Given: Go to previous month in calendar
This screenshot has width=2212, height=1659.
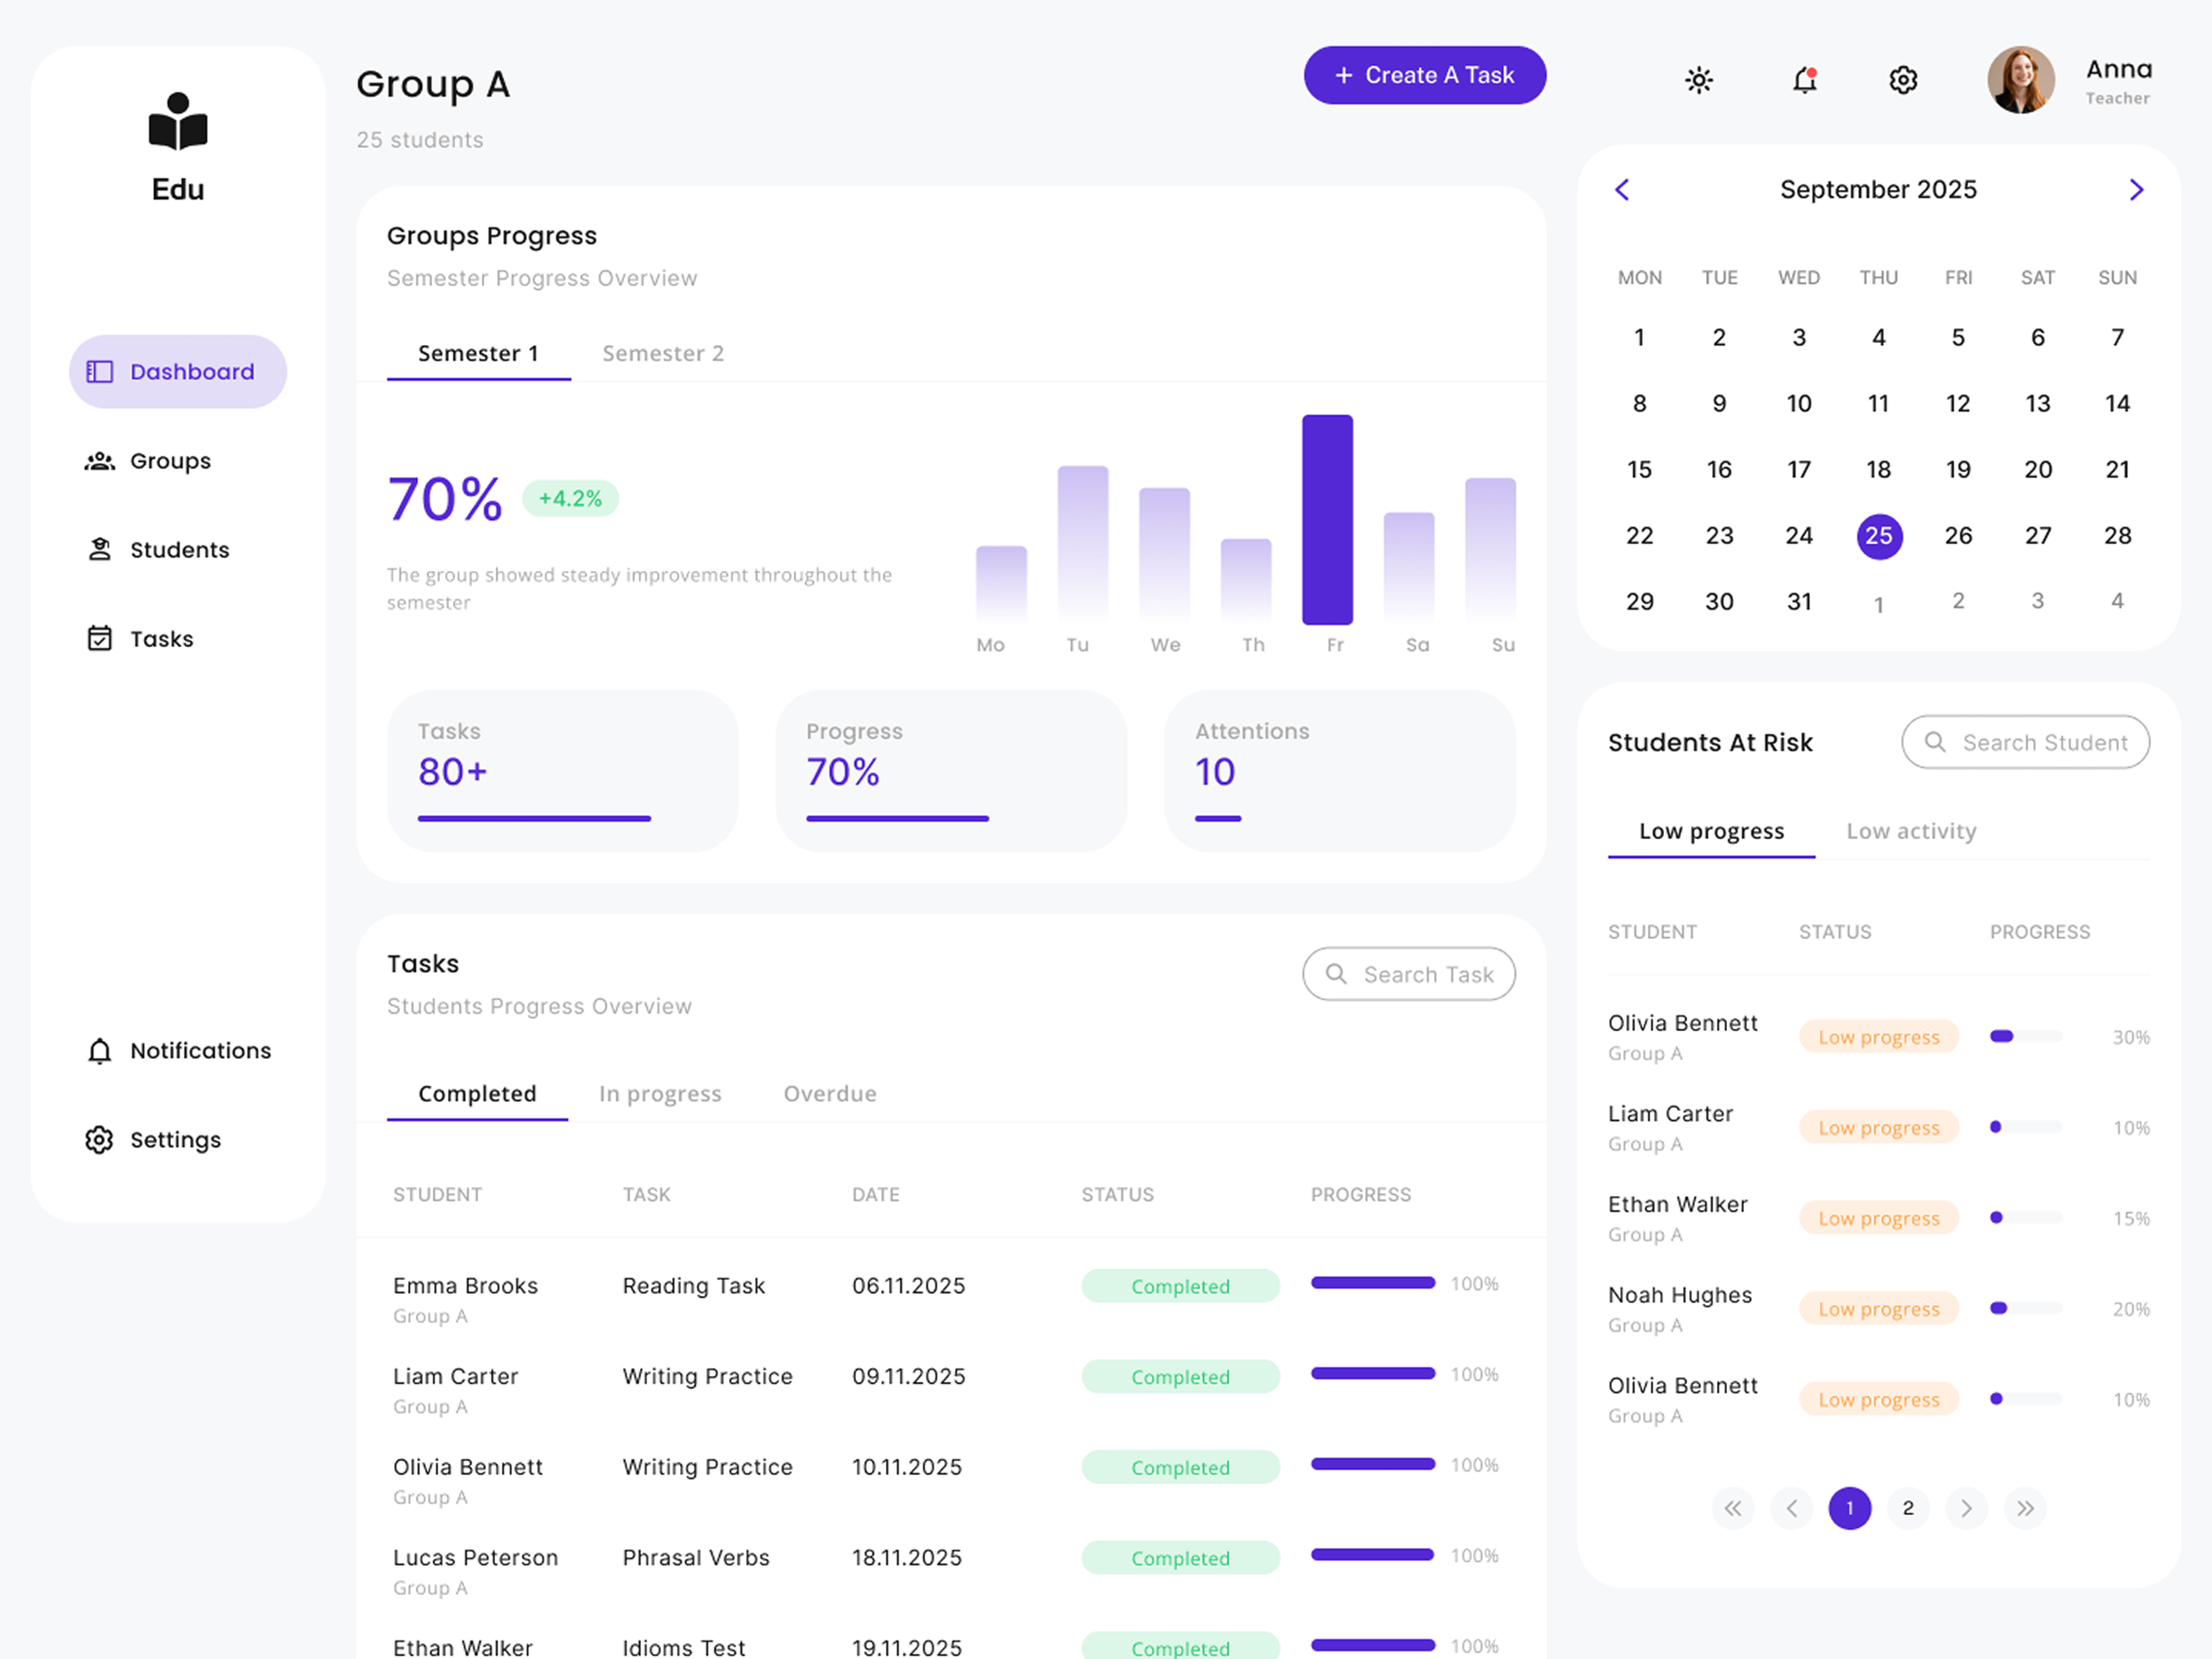Looking at the screenshot, I should pyautogui.click(x=1622, y=190).
